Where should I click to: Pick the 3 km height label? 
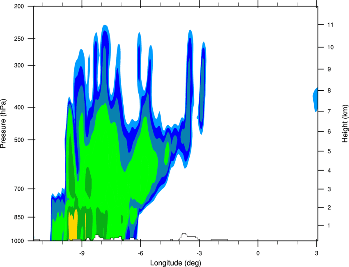tap(329, 189)
